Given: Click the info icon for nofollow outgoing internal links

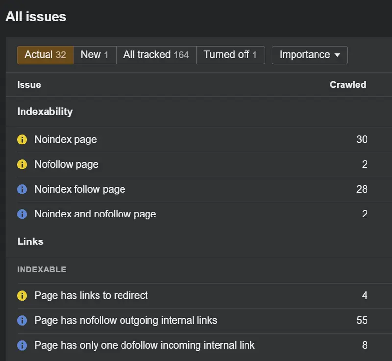Looking at the screenshot, I should (22, 321).
